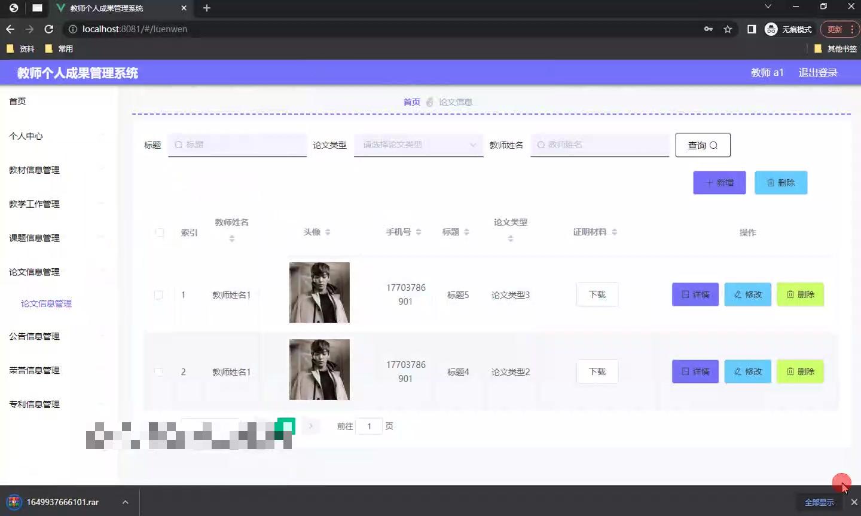
Task: Click the incognito mode icon
Action: pos(771,29)
